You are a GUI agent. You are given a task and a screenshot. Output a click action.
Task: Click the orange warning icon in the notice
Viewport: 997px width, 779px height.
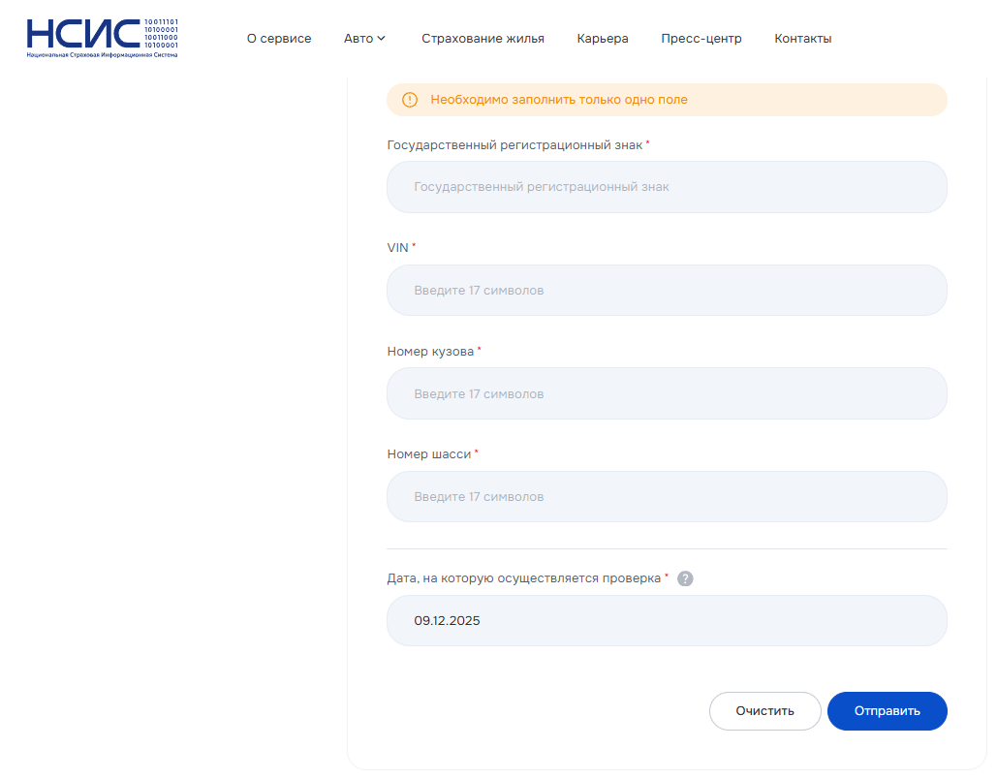(410, 100)
